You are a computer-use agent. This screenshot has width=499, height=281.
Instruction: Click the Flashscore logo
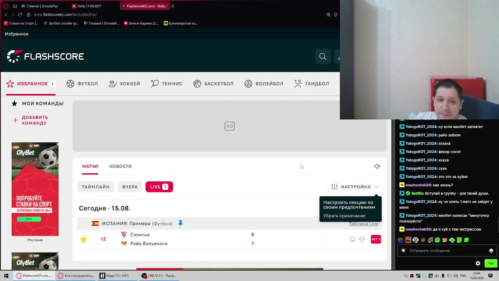click(45, 57)
